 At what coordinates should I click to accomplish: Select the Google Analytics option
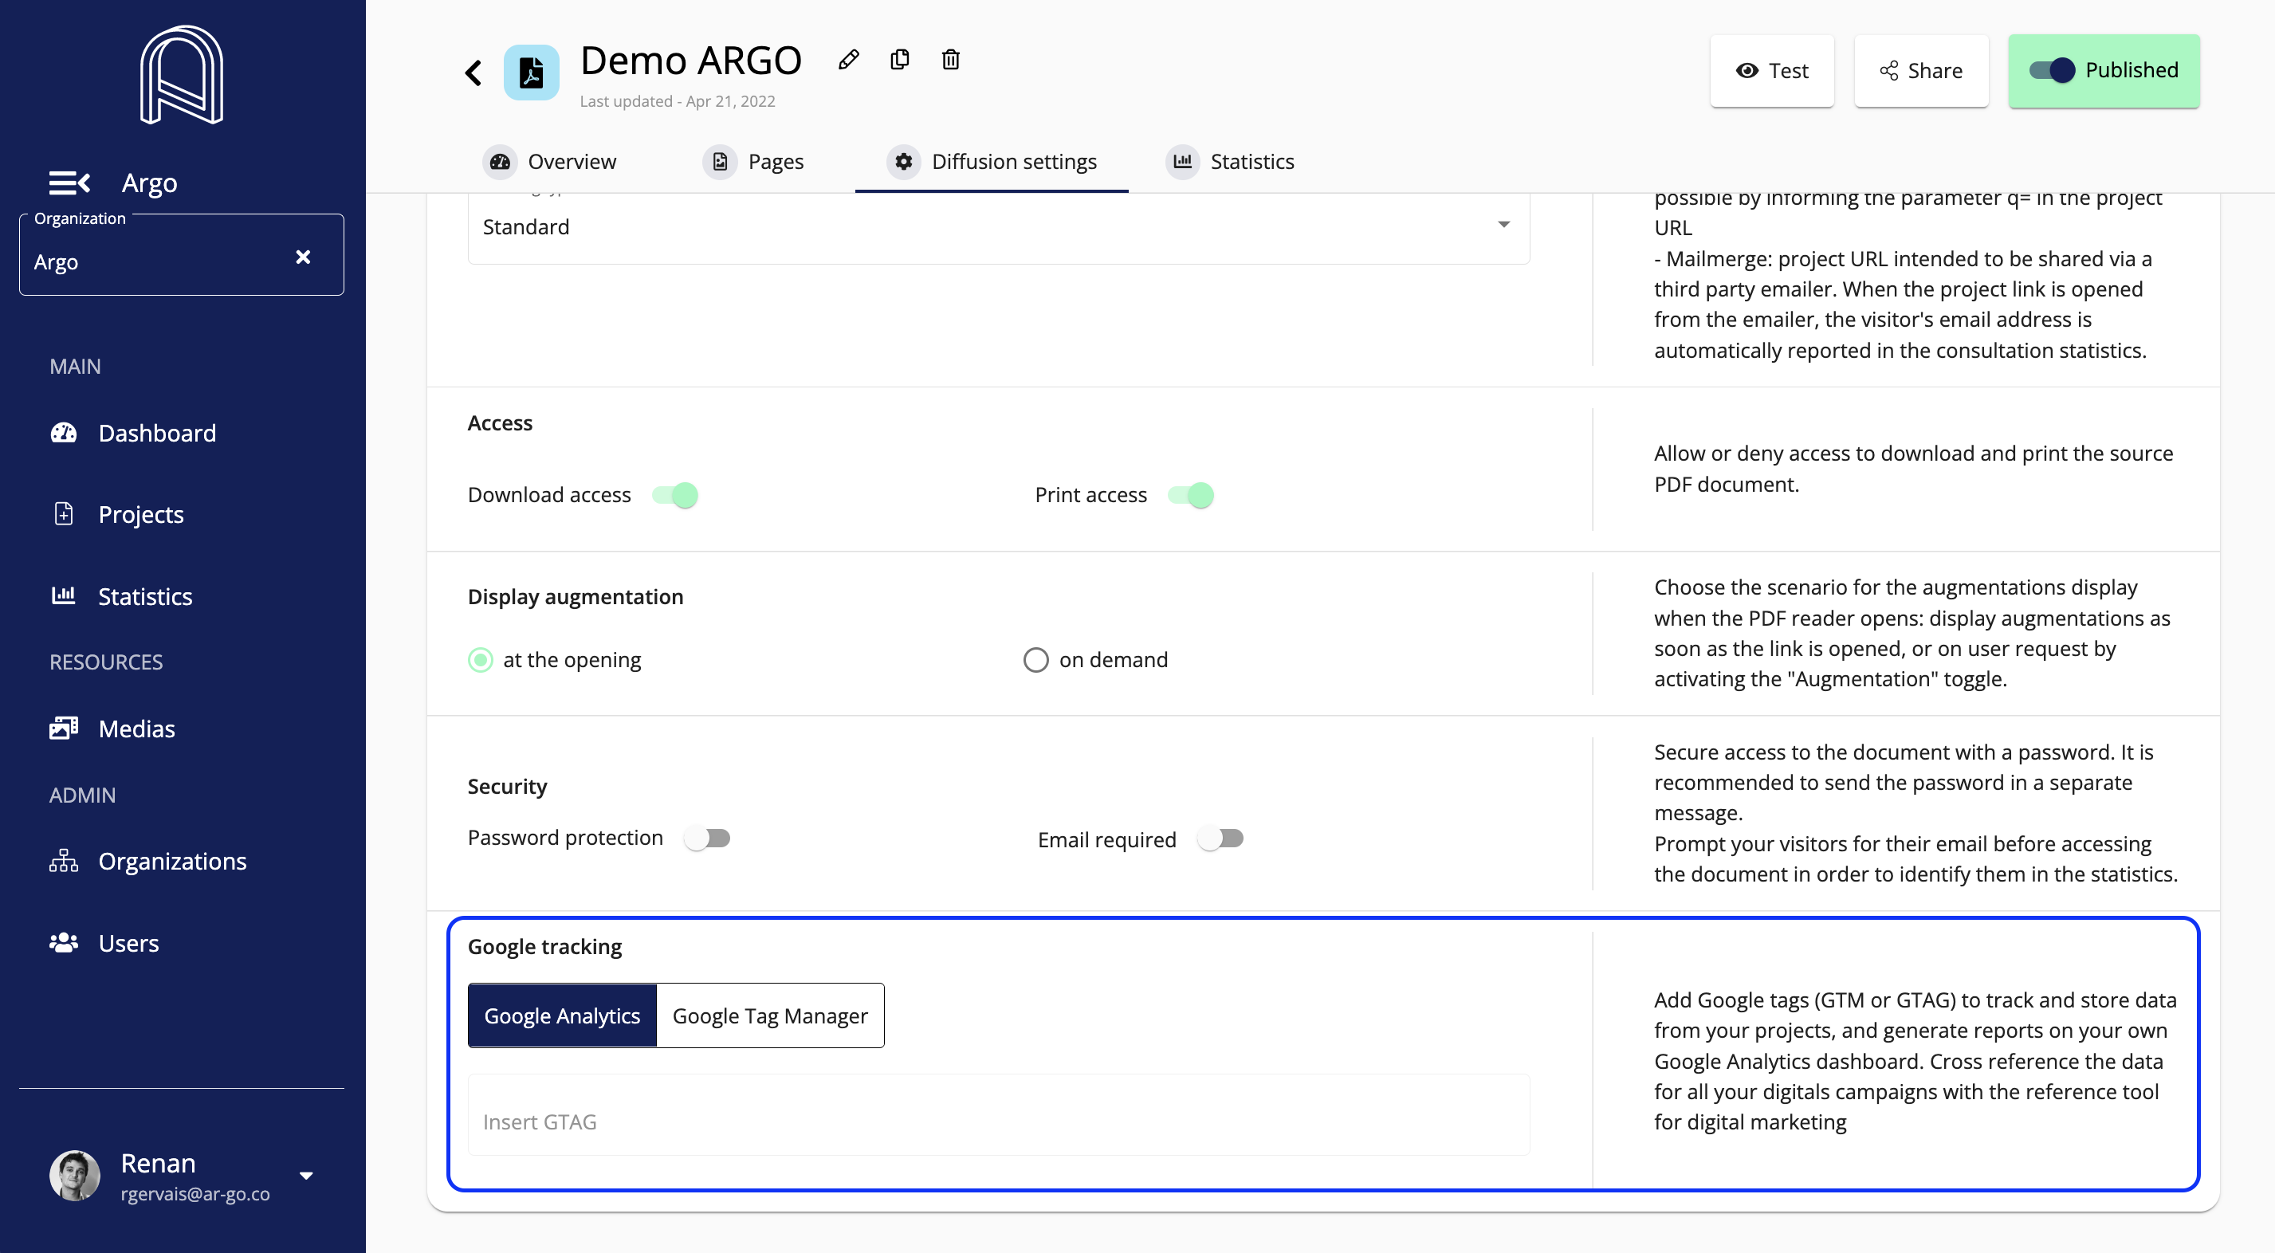pyautogui.click(x=563, y=1015)
